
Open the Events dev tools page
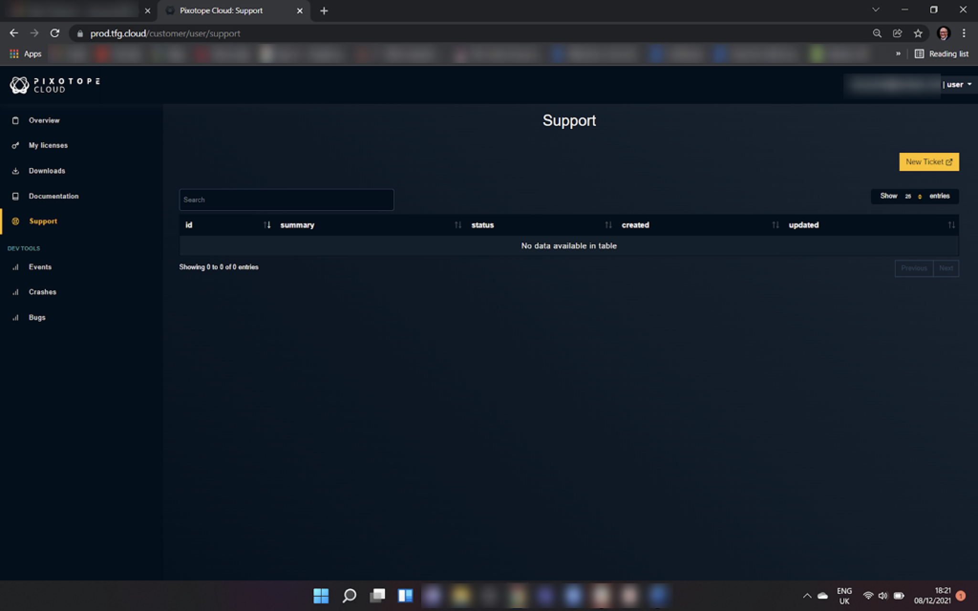40,267
